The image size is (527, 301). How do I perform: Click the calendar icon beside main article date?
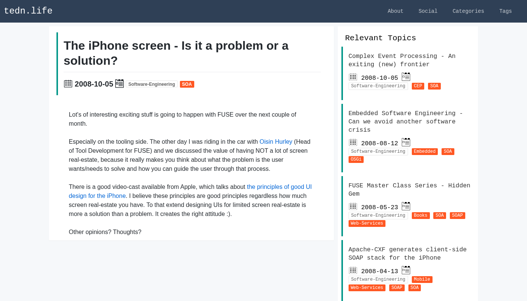pyautogui.click(x=68, y=84)
